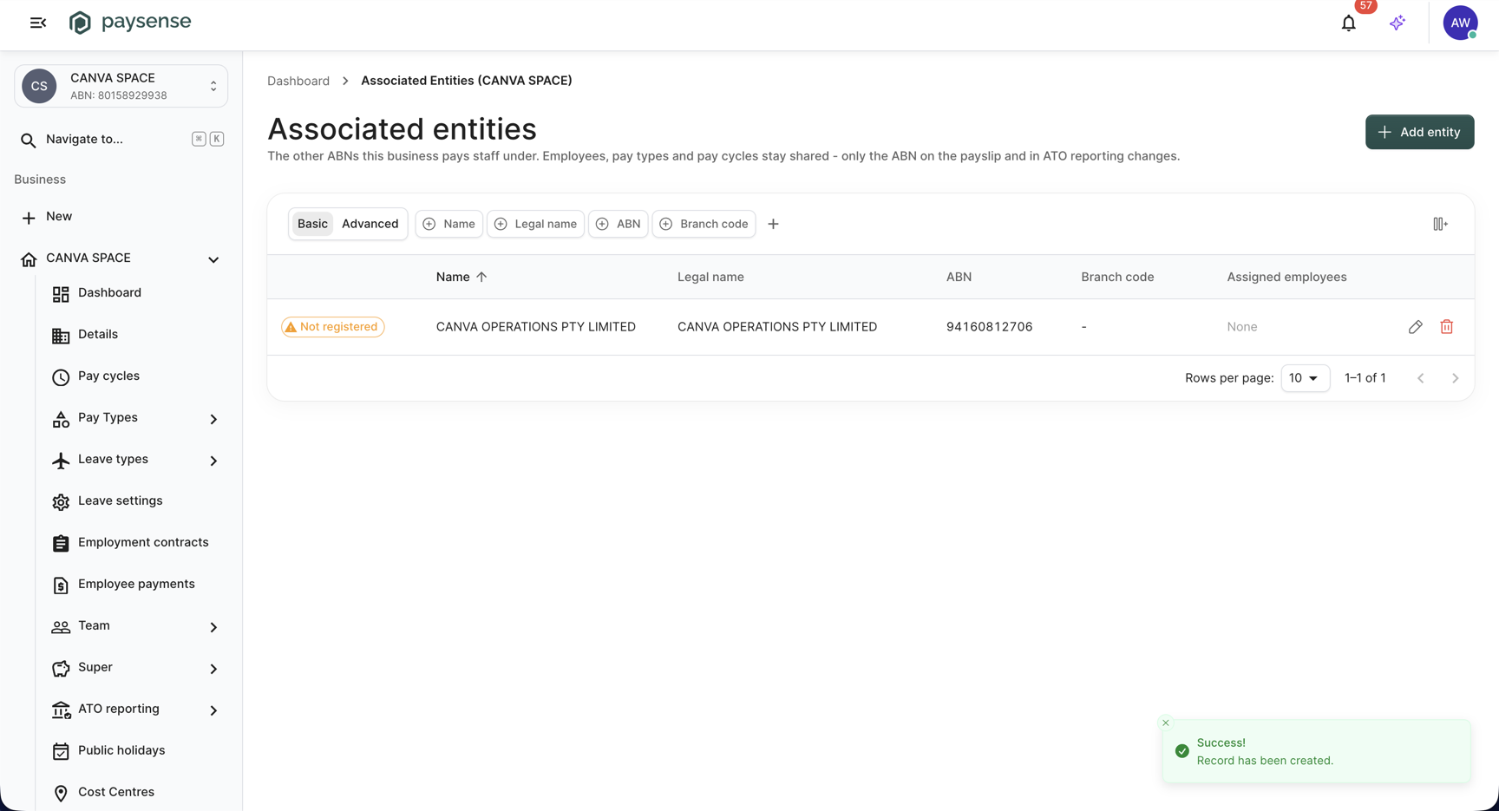Click the Branch code column header
The image size is (1499, 811).
1117,277
